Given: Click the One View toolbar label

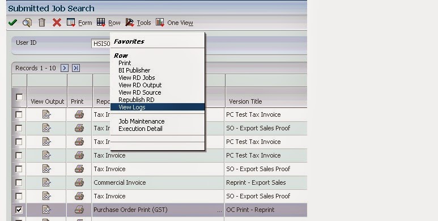Looking at the screenshot, I should tap(180, 23).
